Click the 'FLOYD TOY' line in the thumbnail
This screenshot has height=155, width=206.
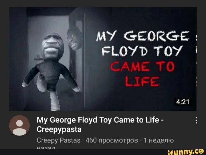142,51
